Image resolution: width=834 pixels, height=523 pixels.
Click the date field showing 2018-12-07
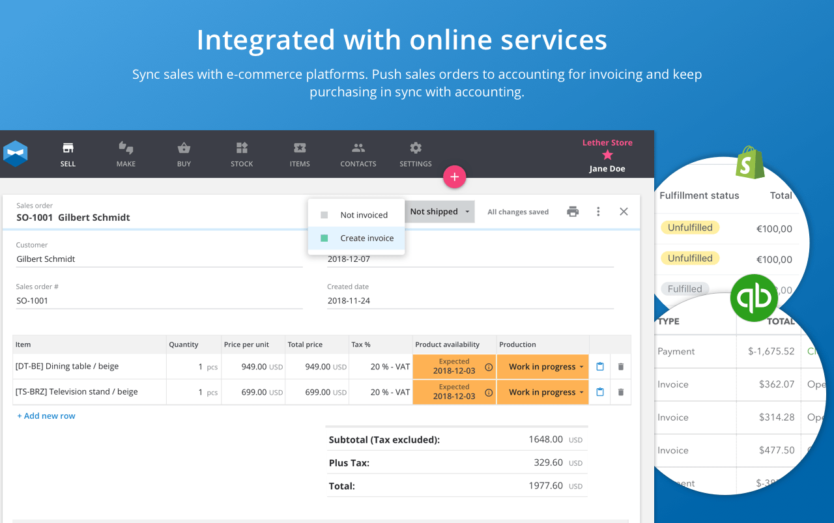coord(470,259)
